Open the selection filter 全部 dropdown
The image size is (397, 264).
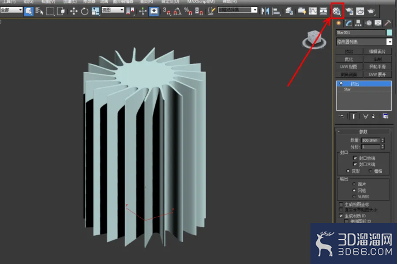pos(12,10)
